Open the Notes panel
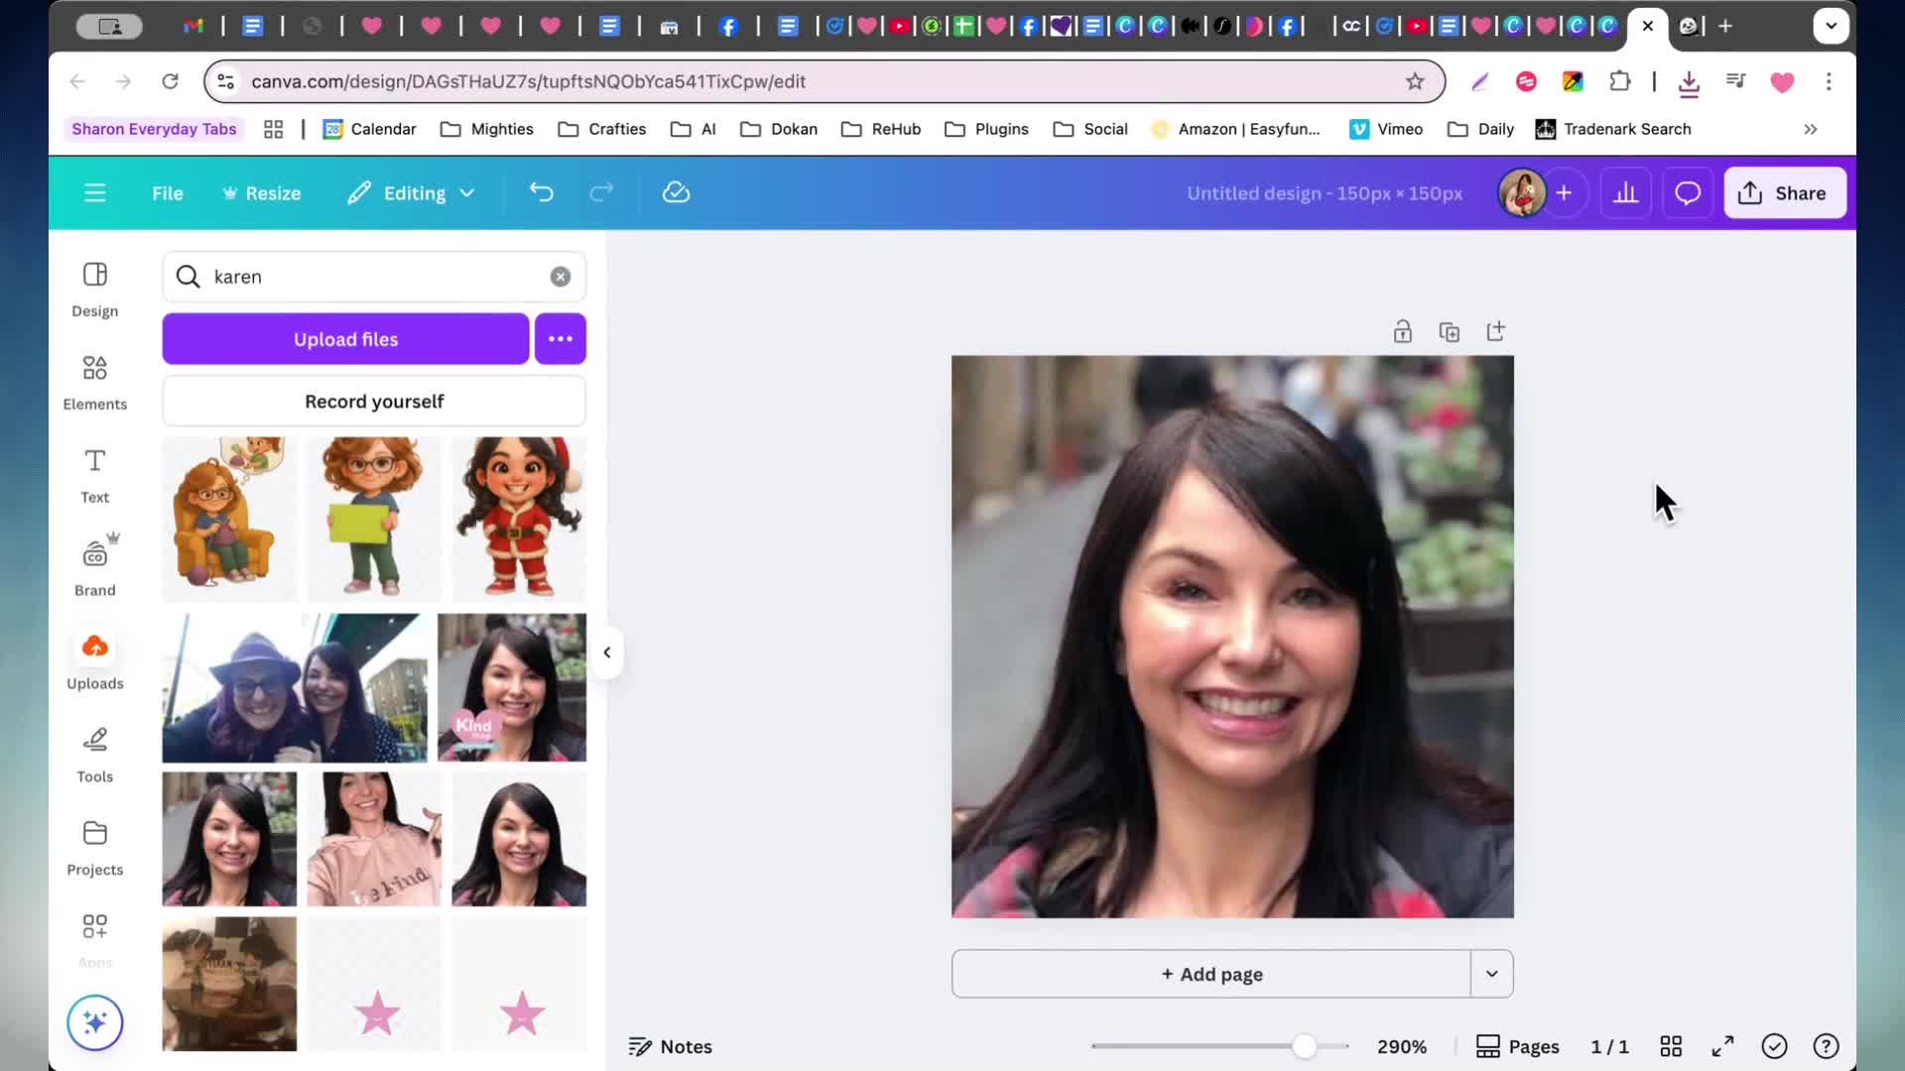Screen dimensions: 1905x1071 671,1046
